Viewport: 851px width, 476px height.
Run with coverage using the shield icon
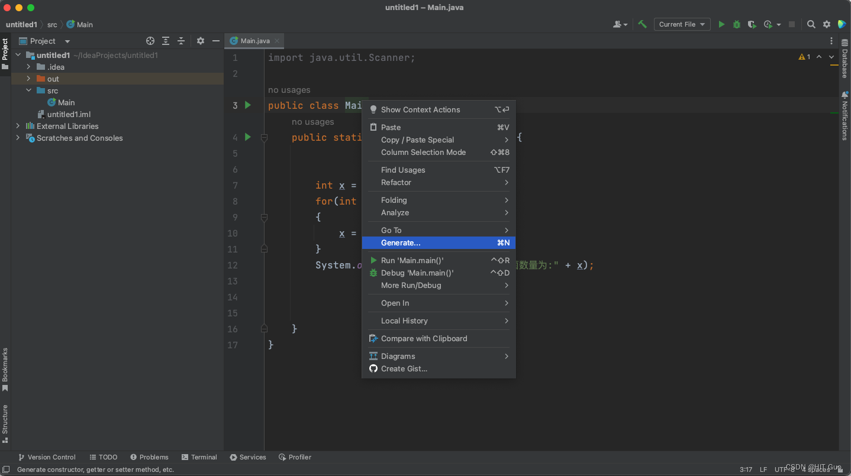point(752,24)
